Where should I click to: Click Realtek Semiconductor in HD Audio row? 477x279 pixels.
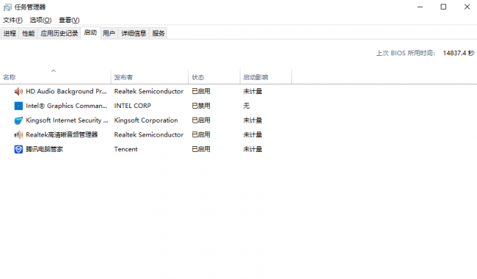[149, 91]
